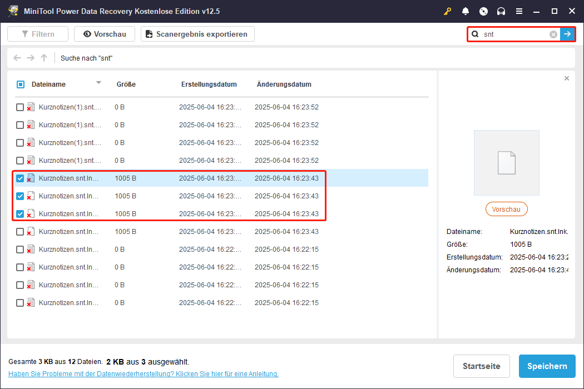Click the file icon of unchecked 1005 B row
This screenshot has width=584, height=389.
point(31,232)
